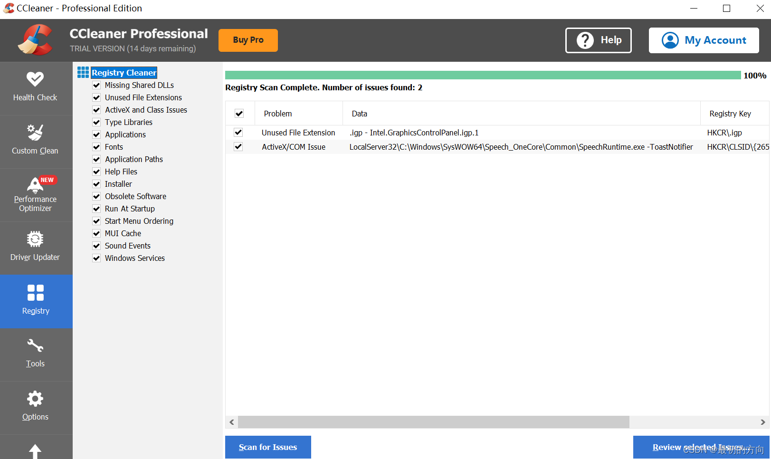The image size is (771, 459).
Task: Click Review selected Issues button
Action: point(701,447)
